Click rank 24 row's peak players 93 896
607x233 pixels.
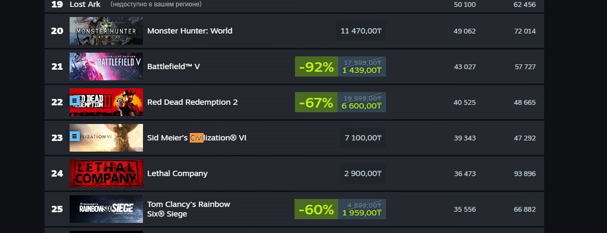pos(525,173)
